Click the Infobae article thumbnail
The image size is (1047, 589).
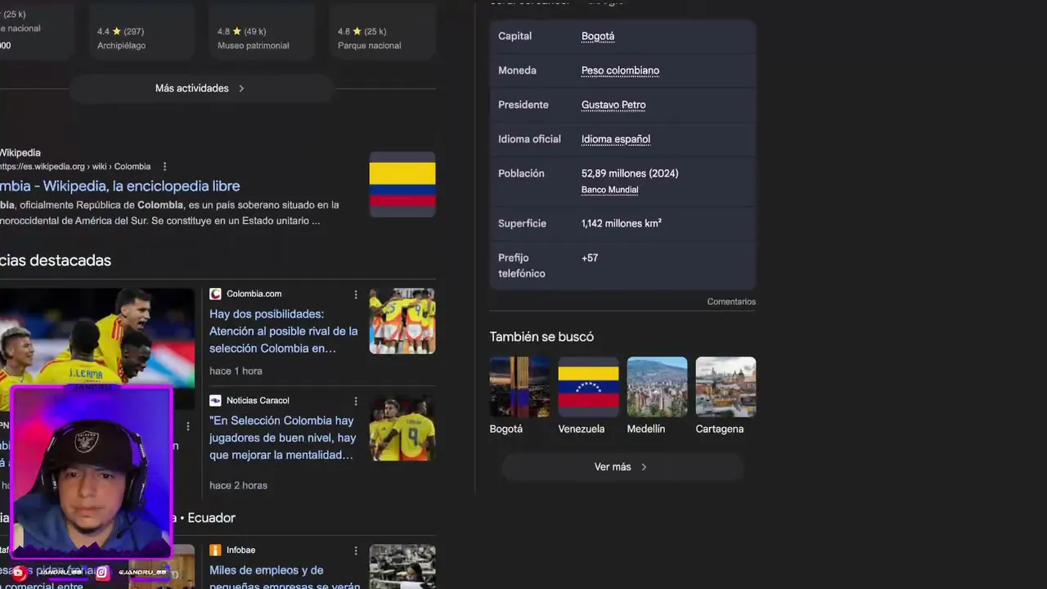coord(402,567)
